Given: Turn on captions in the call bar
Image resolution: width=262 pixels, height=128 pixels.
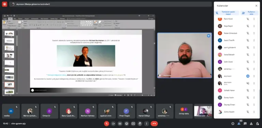Looking at the screenshot, I should click(x=120, y=124).
